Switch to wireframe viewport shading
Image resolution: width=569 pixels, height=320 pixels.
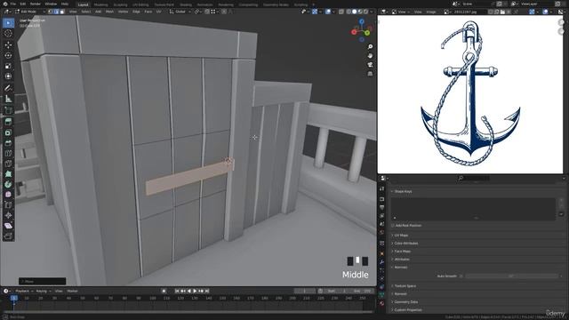click(x=349, y=12)
